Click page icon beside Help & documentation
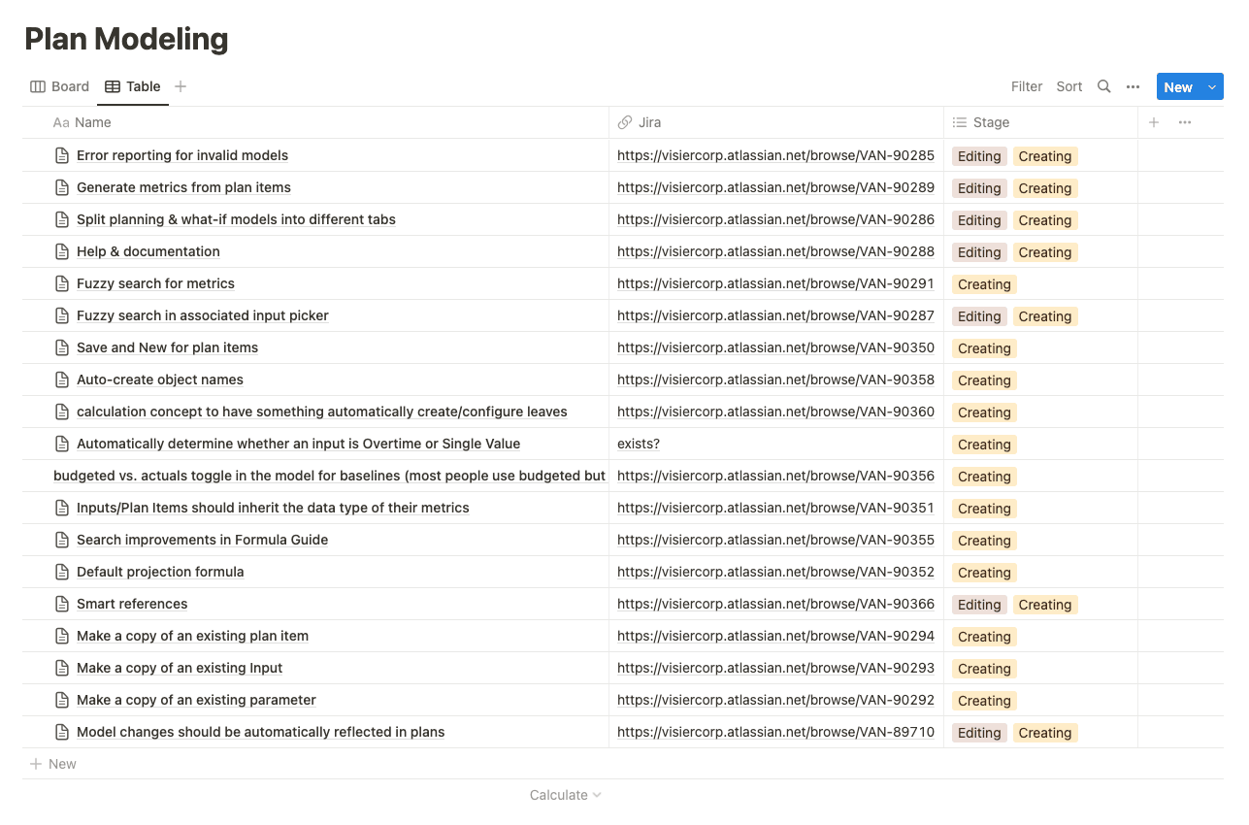This screenshot has width=1249, height=825. click(x=62, y=251)
